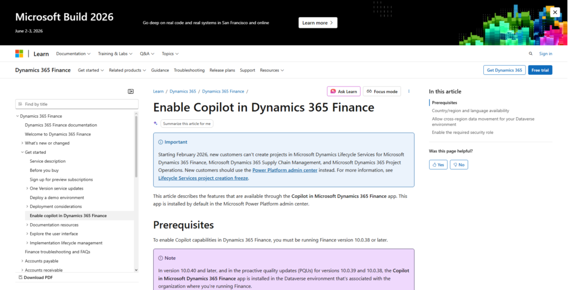
Task: Open Documentation dropdown menu
Action: coord(73,54)
